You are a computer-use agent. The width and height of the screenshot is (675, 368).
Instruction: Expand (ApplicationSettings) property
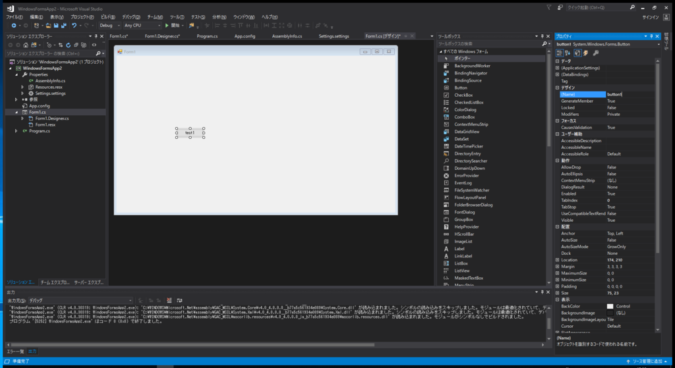558,68
